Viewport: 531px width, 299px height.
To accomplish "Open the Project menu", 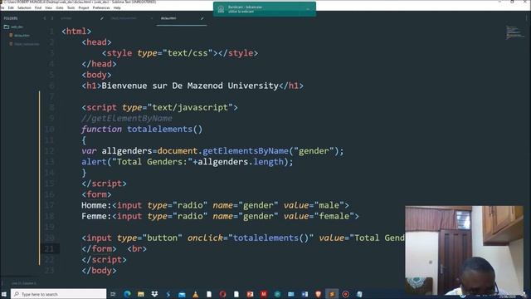I will 84,7.
